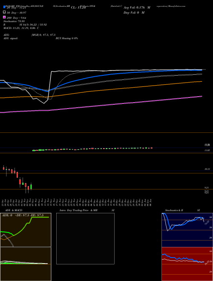Click the 10.13 price axis label
213x281 pixels.
coord(207,169)
